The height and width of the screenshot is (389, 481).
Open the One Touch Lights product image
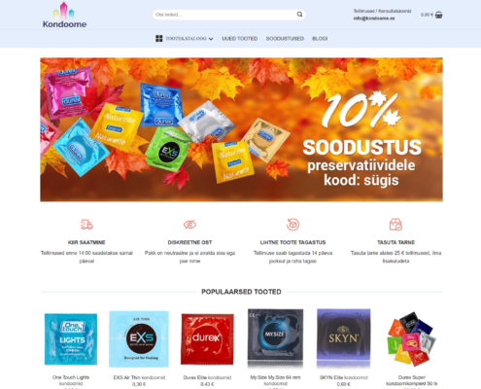[x=71, y=339]
